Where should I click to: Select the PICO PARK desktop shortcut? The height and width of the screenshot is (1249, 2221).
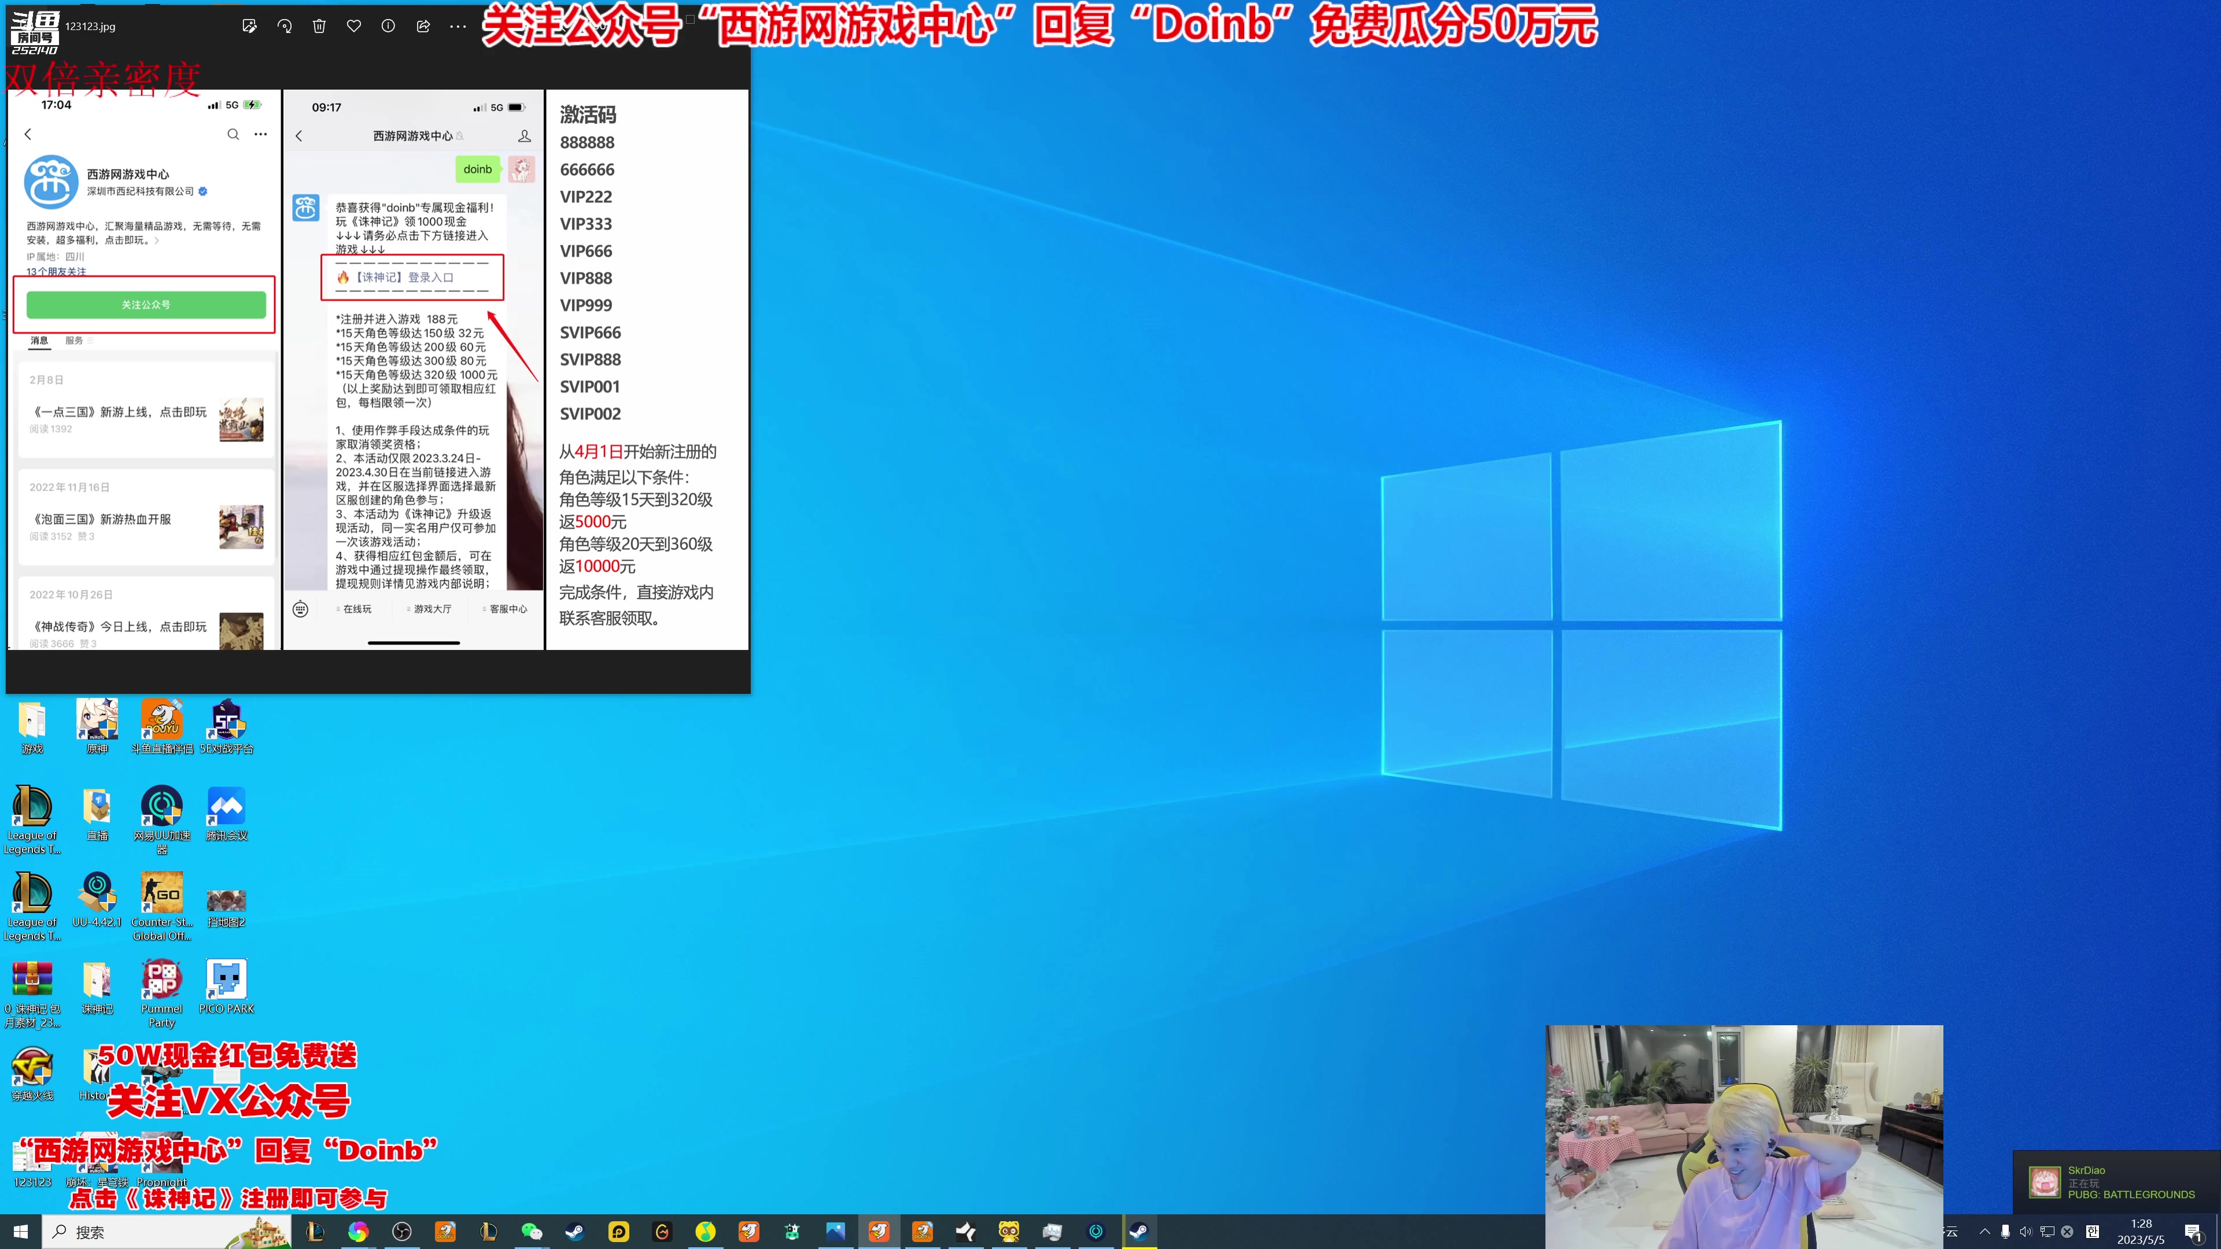227,987
